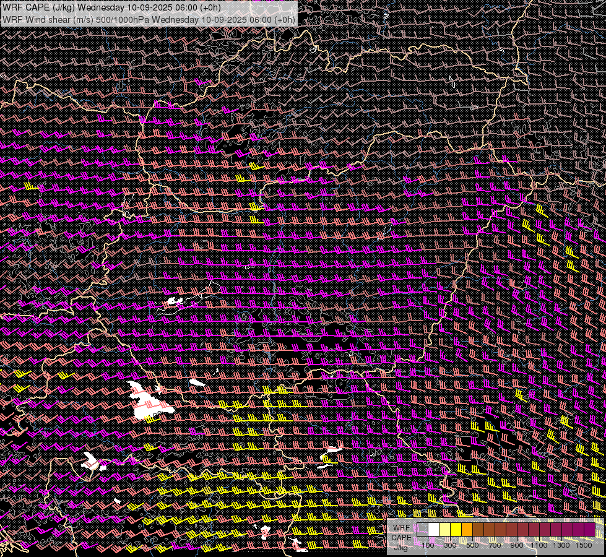Screen dimensions: 606x557
Task: Click the 'WRF Wind shear (m/s)' title line
Action: coord(149,19)
